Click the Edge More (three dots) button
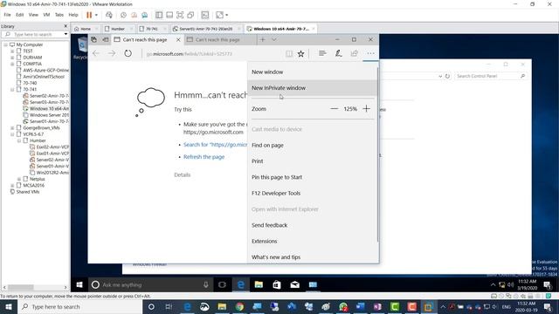Screen dimensions: 559x314 coord(370,53)
